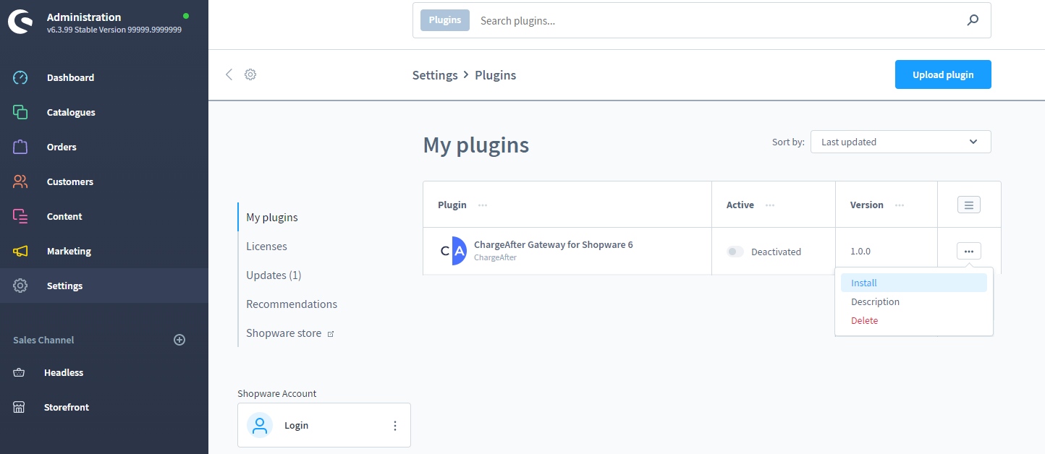This screenshot has width=1045, height=454.
Task: Click the Version column header
Action: pos(867,205)
